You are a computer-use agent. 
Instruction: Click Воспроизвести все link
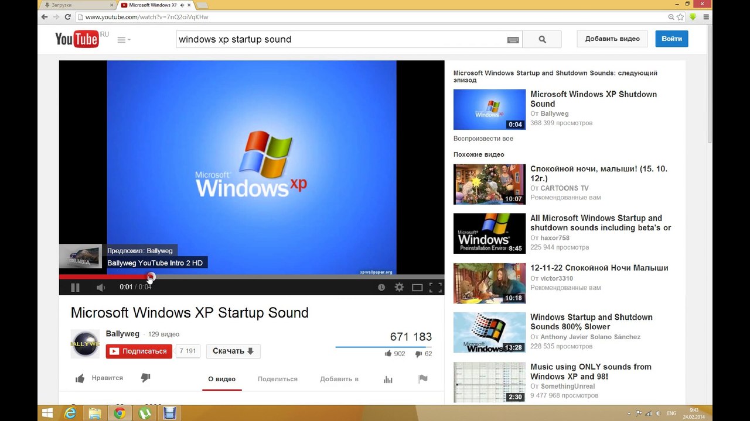[x=483, y=139]
